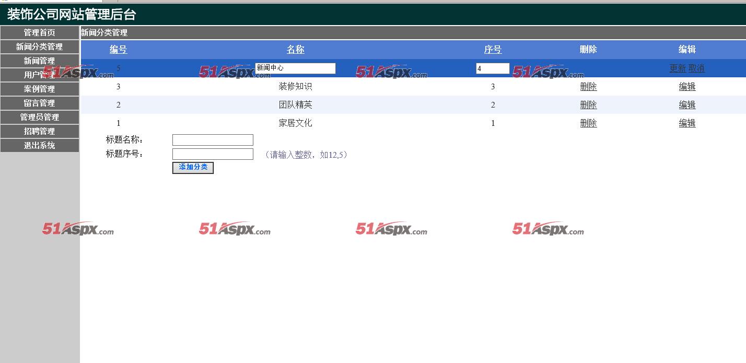Focus the order field containing 4
The height and width of the screenshot is (363, 746).
tap(493, 68)
